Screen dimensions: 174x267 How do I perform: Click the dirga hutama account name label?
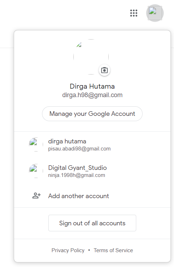pos(67,141)
